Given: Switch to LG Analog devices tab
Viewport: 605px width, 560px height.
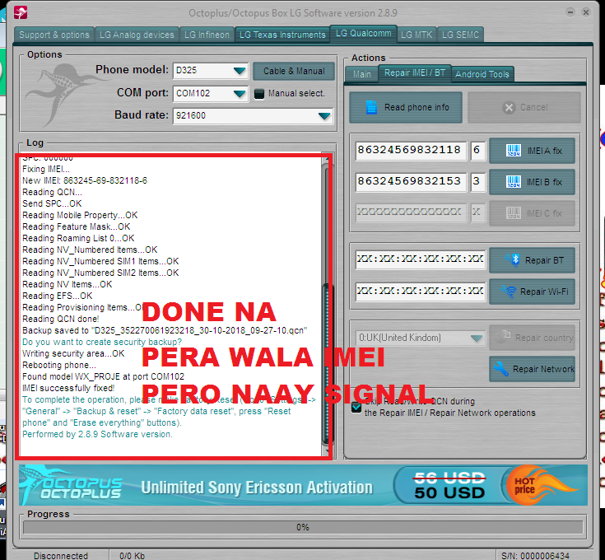Looking at the screenshot, I should click(137, 35).
